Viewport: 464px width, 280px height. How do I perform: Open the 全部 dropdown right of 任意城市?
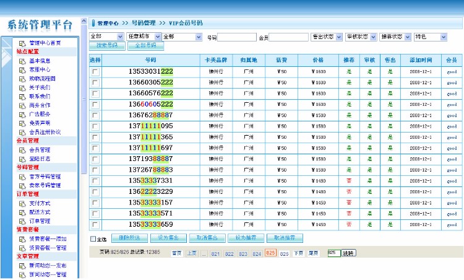tap(183, 37)
